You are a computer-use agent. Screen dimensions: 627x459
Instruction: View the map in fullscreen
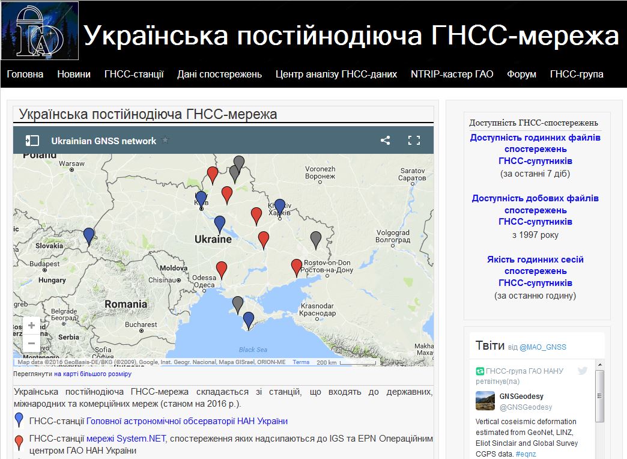pos(414,141)
